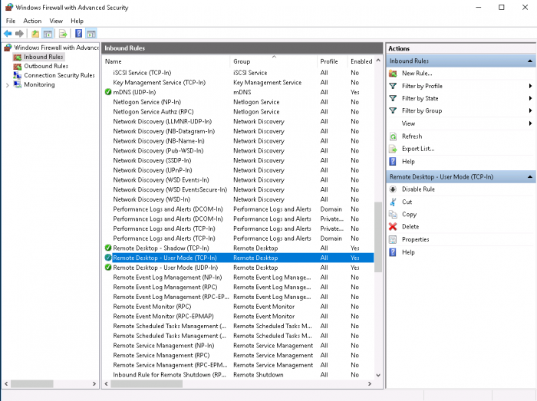Select Remote Service Management (NP-In) rule

(x=239, y=346)
